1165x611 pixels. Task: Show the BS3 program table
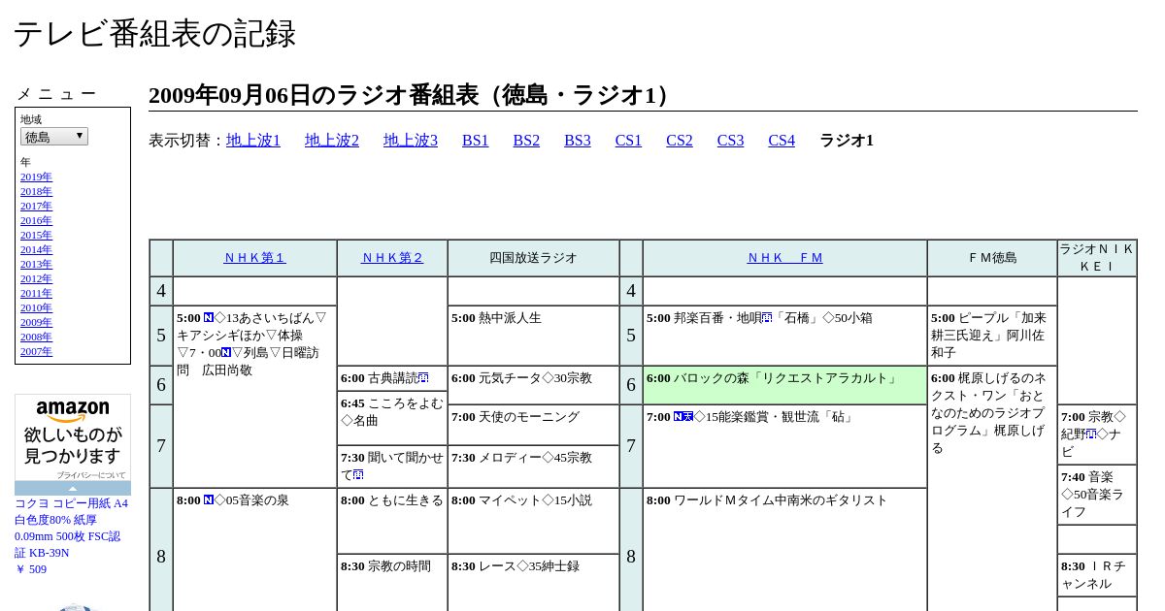(578, 141)
